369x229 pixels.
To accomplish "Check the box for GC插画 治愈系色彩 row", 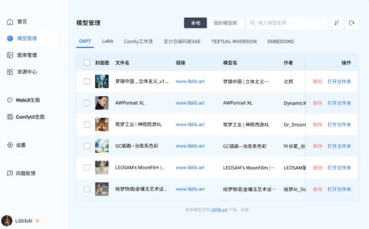I will tap(87, 146).
